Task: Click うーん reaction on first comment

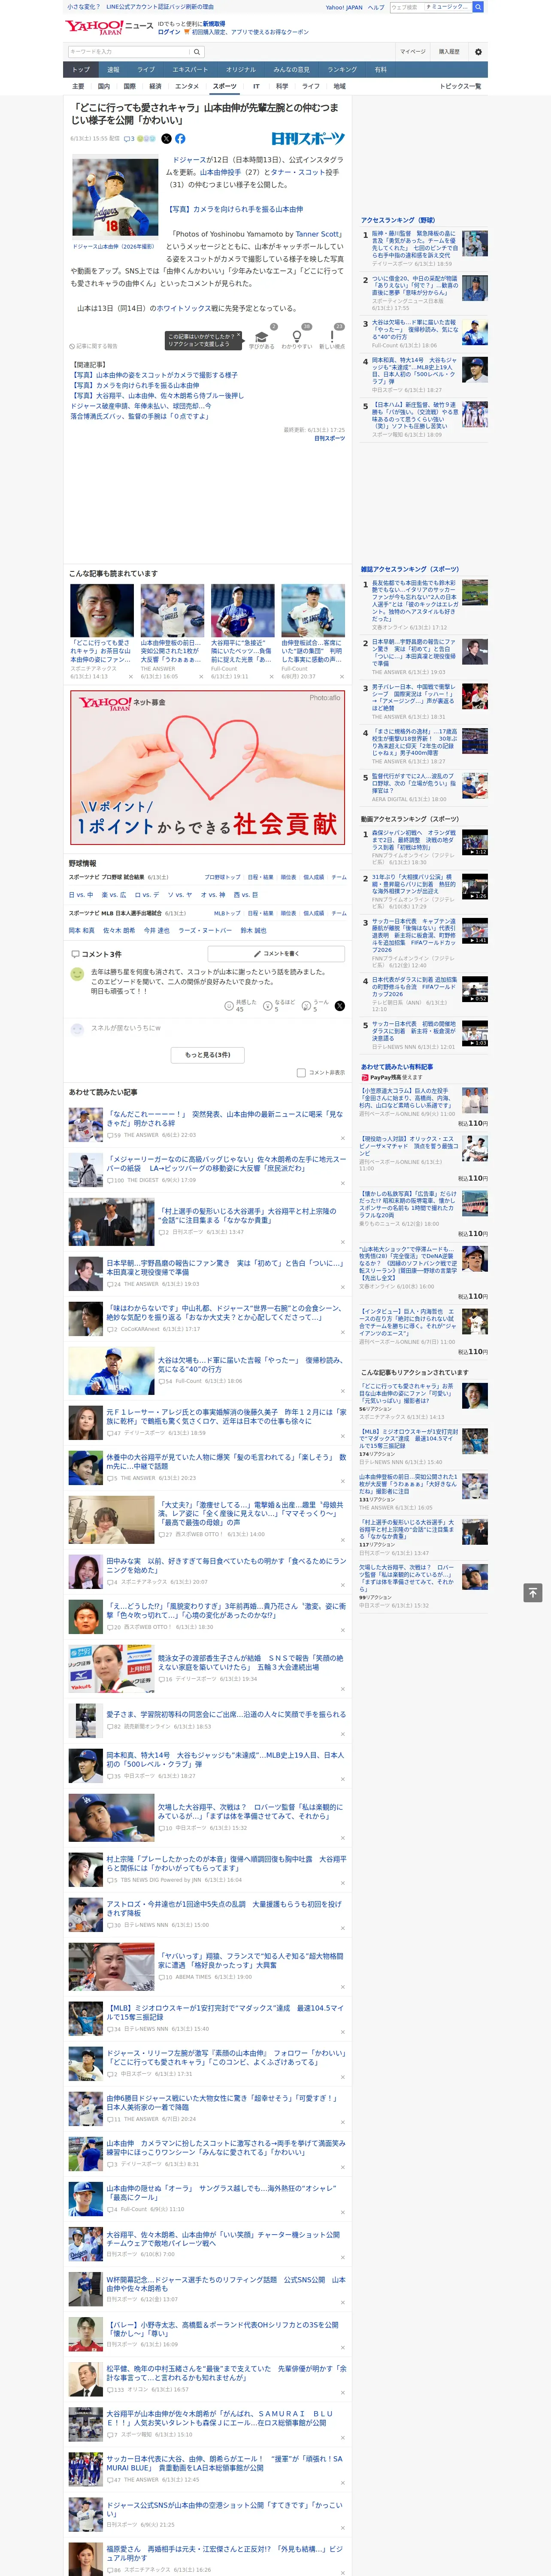Action: coord(316,1006)
